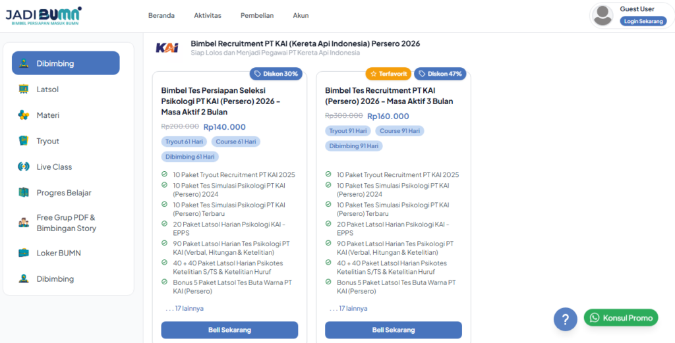Click the tag icon on Diskon 30% badge
675x343 pixels.
[258, 74]
